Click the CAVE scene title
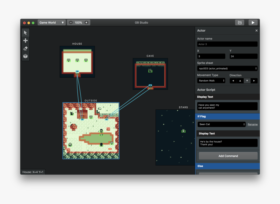Screen dimensions: 280x204 coord(150,56)
